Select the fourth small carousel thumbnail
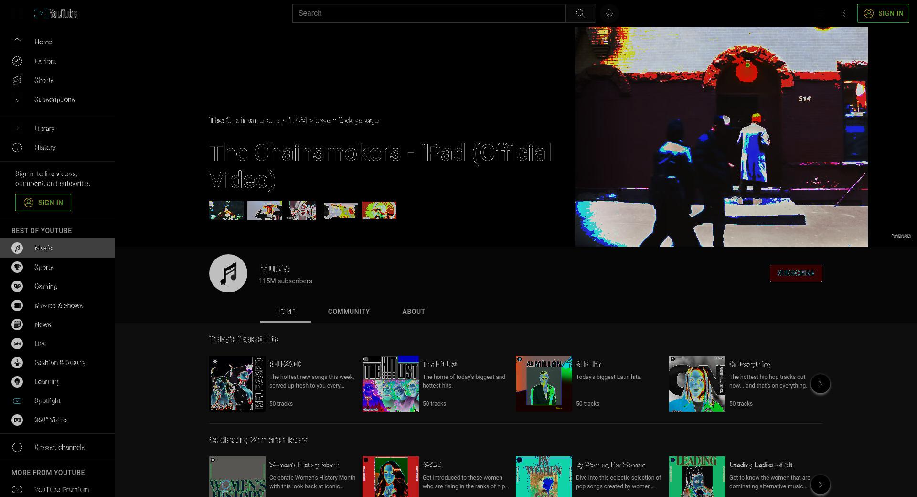Image resolution: width=917 pixels, height=497 pixels. click(x=341, y=210)
